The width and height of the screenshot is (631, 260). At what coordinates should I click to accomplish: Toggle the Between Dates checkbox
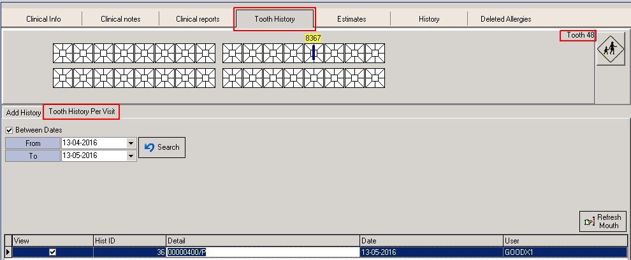(x=10, y=131)
